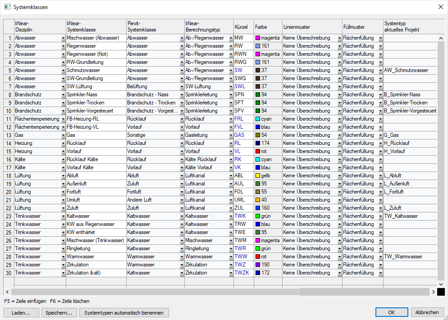Click the Systemklasse cell 'KW aus Regenwasser'
Screen dimensions: 448x320
[96, 224]
